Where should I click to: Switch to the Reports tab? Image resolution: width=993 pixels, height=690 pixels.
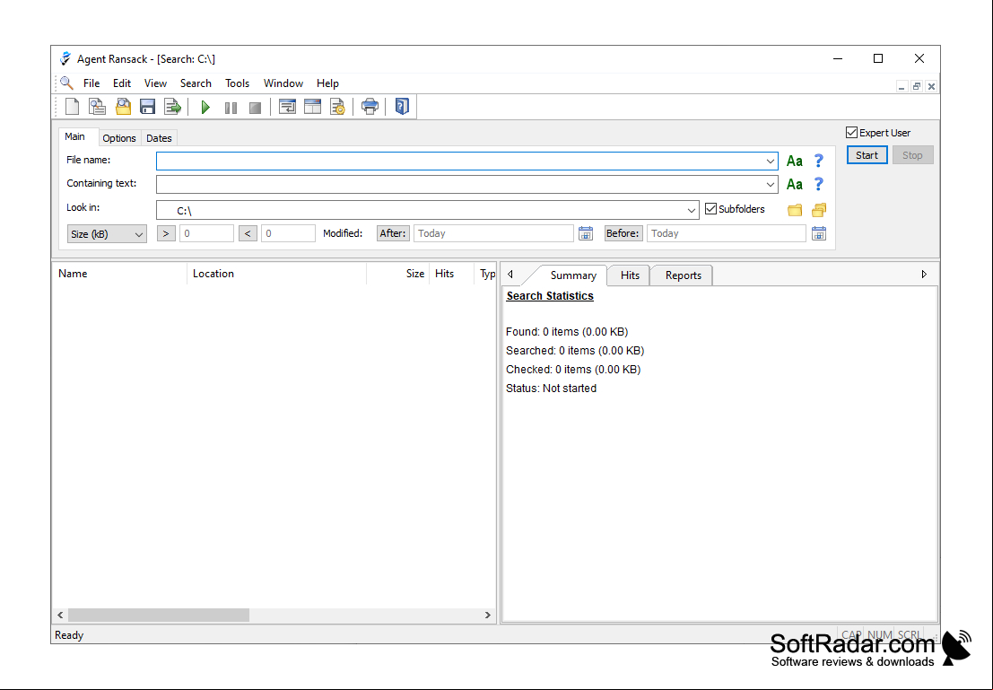coord(683,275)
